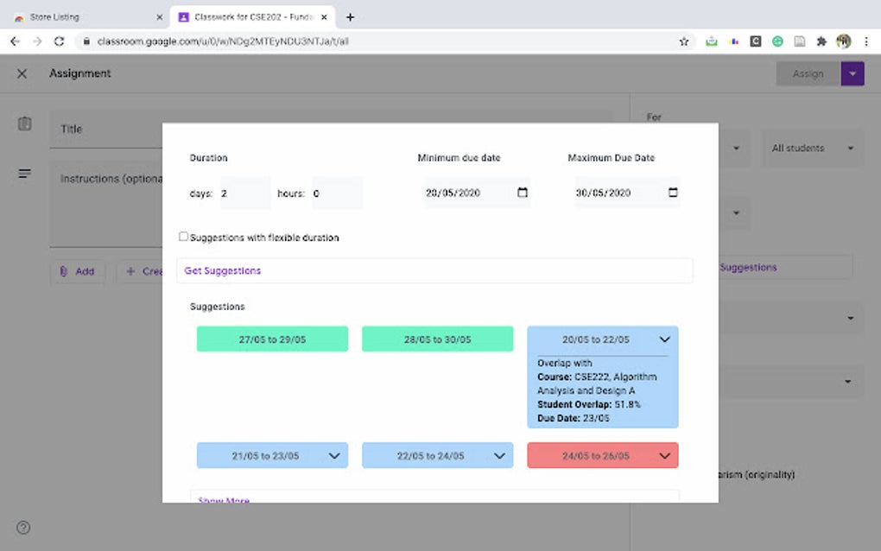Go forward using the browser forward arrow
Screen dimensions: 881x551
tap(37, 41)
